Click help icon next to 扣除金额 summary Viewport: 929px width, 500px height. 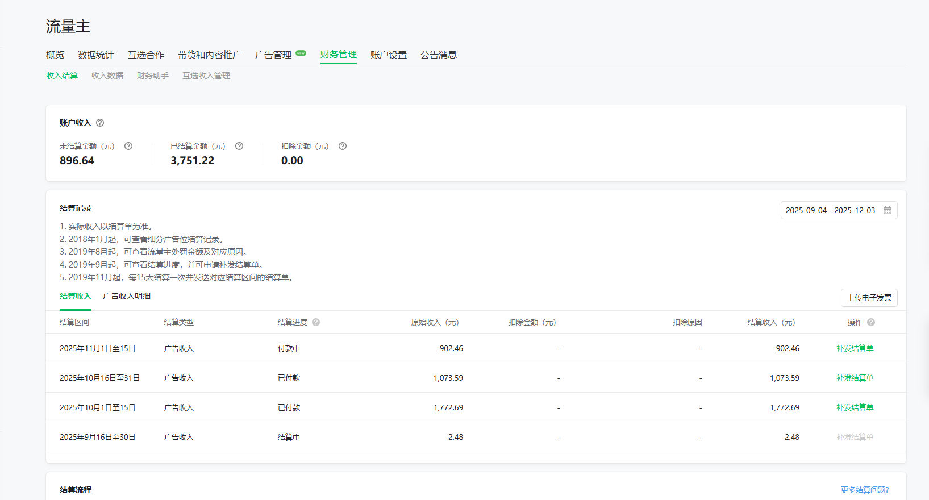pyautogui.click(x=343, y=146)
